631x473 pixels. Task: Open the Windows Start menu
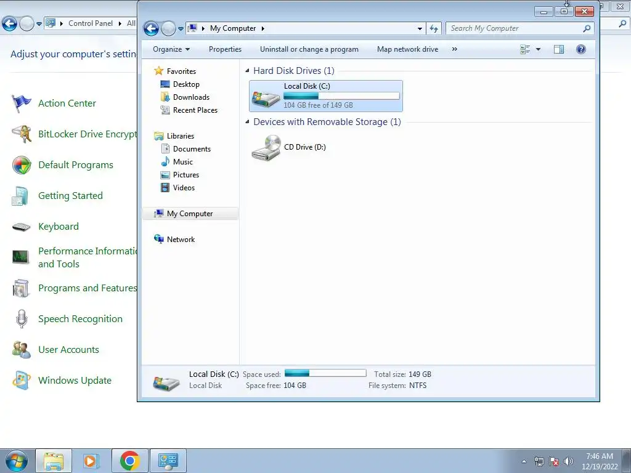[x=17, y=461]
